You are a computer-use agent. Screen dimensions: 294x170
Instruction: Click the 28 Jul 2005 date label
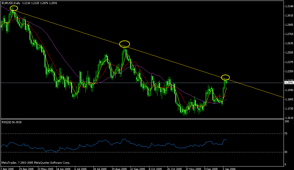click(x=100, y=169)
